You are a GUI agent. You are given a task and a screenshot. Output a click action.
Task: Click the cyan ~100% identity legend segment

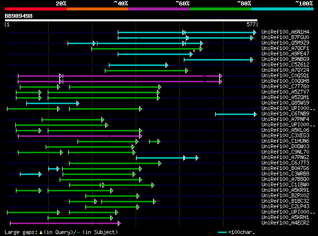[283, 9]
